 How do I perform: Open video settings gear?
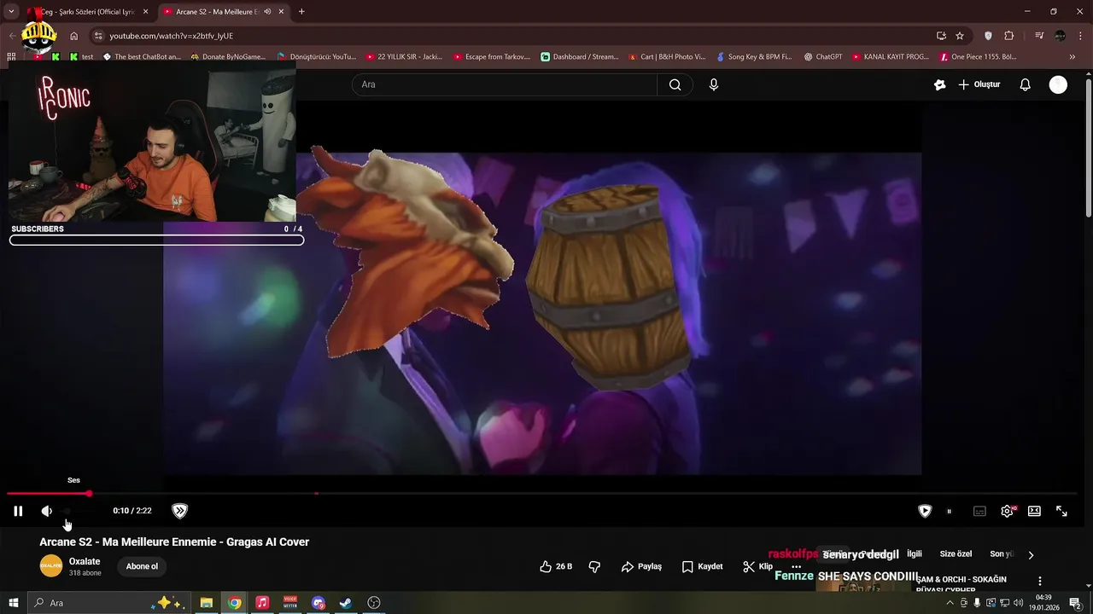pyautogui.click(x=1008, y=511)
